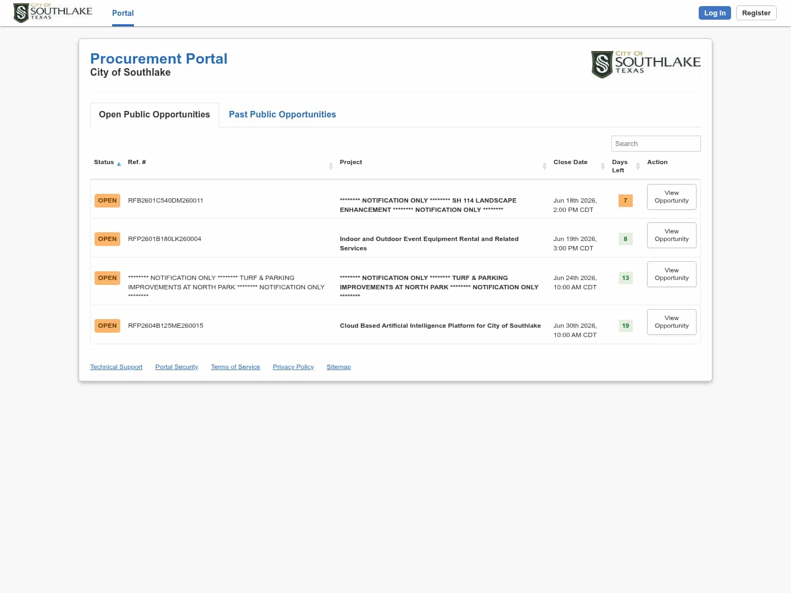Viewport: 791px width, 593px height.
Task: Click Indoor and Outdoor Event Equipment Rental title
Action: [x=429, y=243]
